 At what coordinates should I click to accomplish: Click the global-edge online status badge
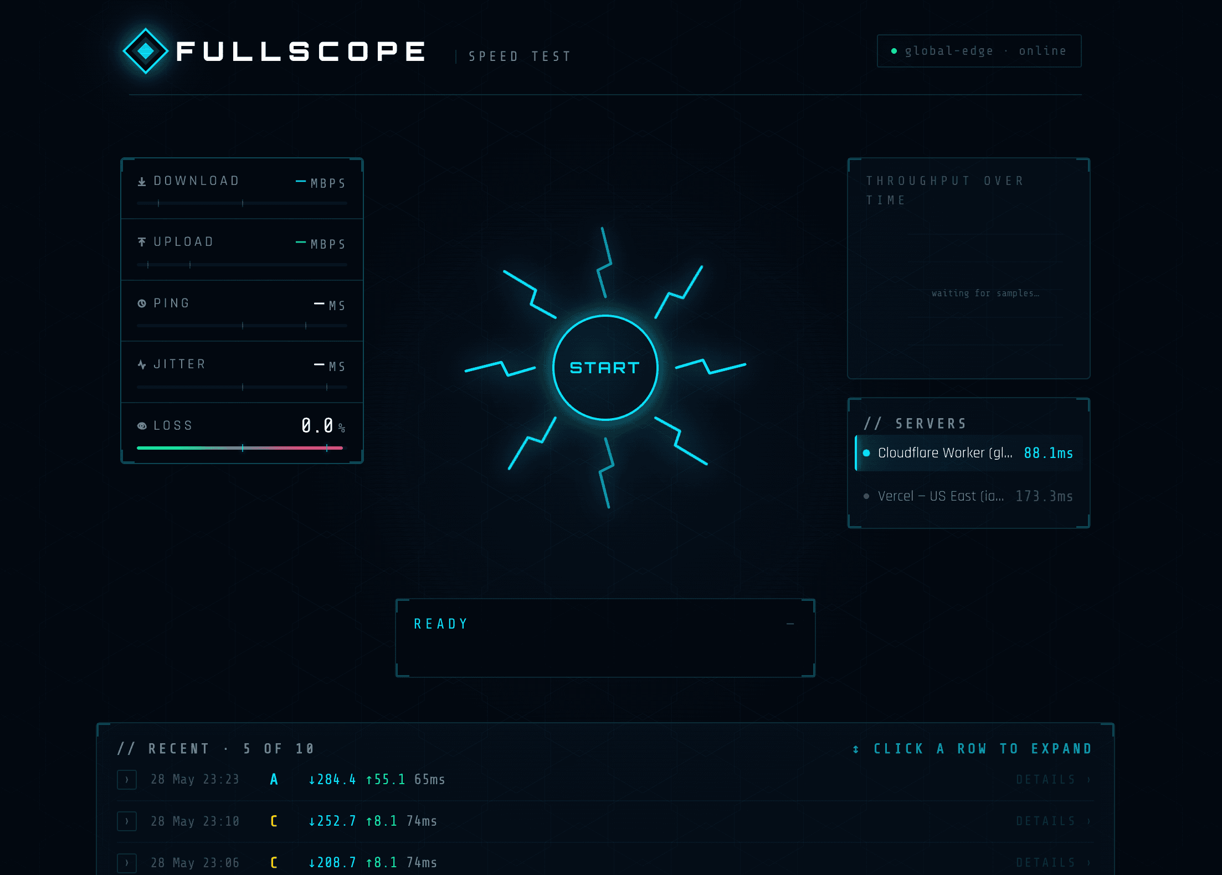pyautogui.click(x=979, y=51)
